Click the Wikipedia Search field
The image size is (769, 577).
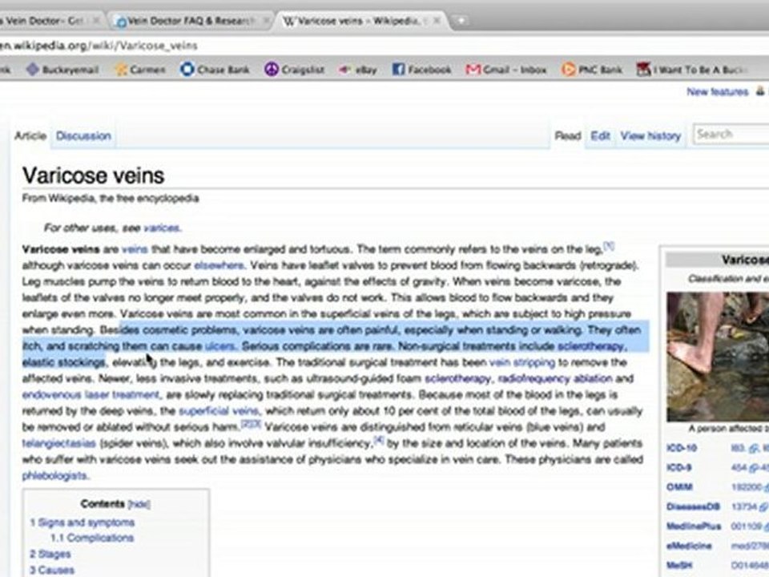click(x=731, y=135)
